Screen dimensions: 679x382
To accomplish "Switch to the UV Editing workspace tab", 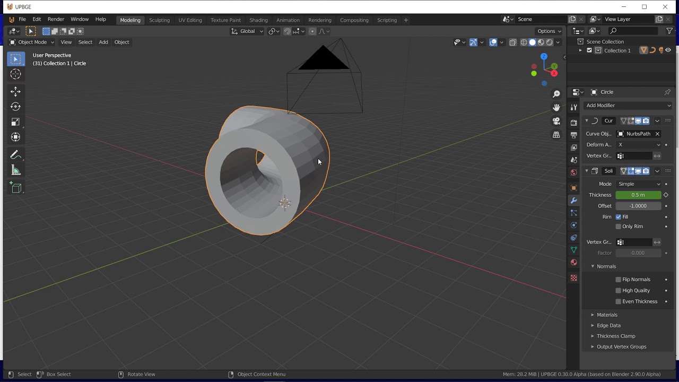I will pos(190,20).
